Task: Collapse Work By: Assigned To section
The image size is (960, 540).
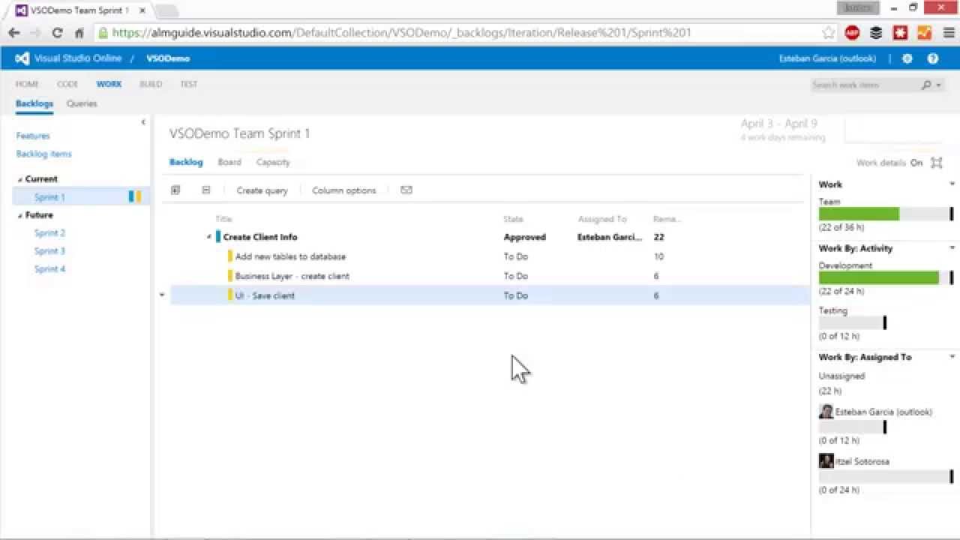Action: 952,357
